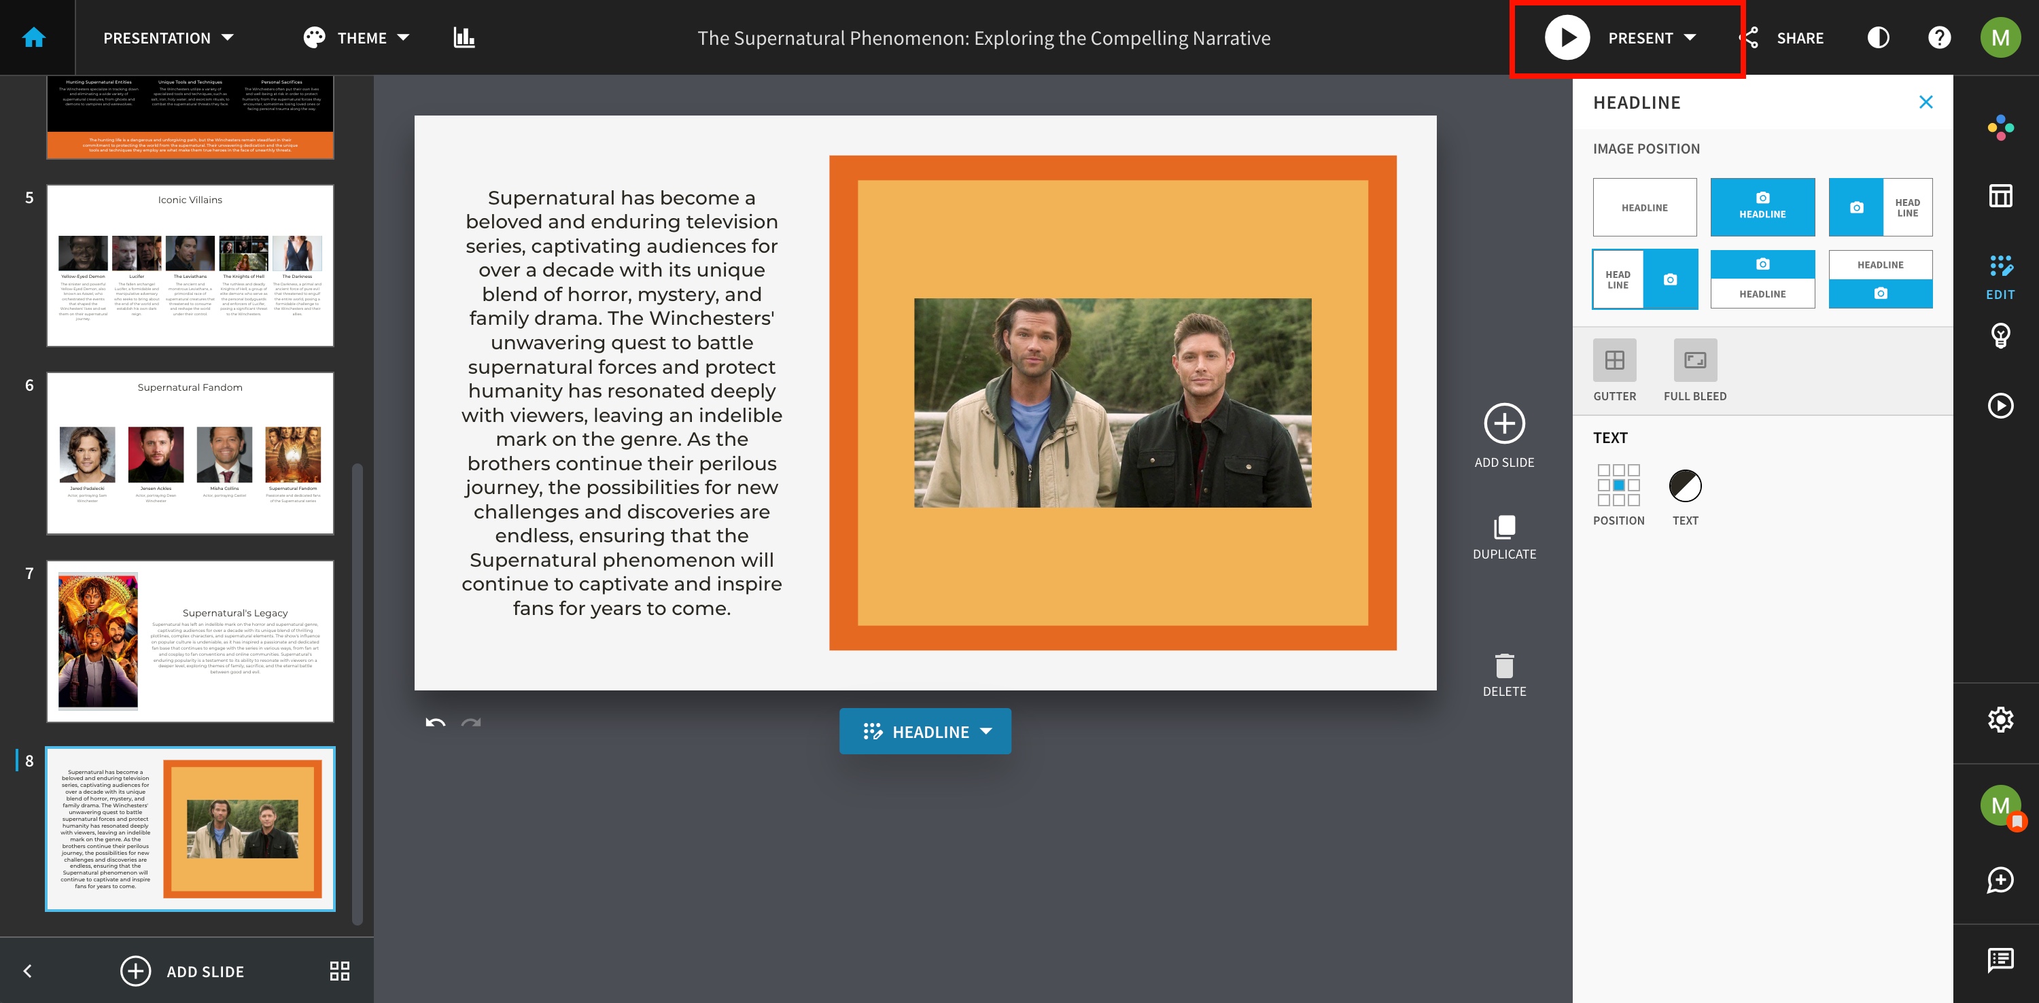Click ADD SLIDE at bottom of slide panel

(183, 971)
